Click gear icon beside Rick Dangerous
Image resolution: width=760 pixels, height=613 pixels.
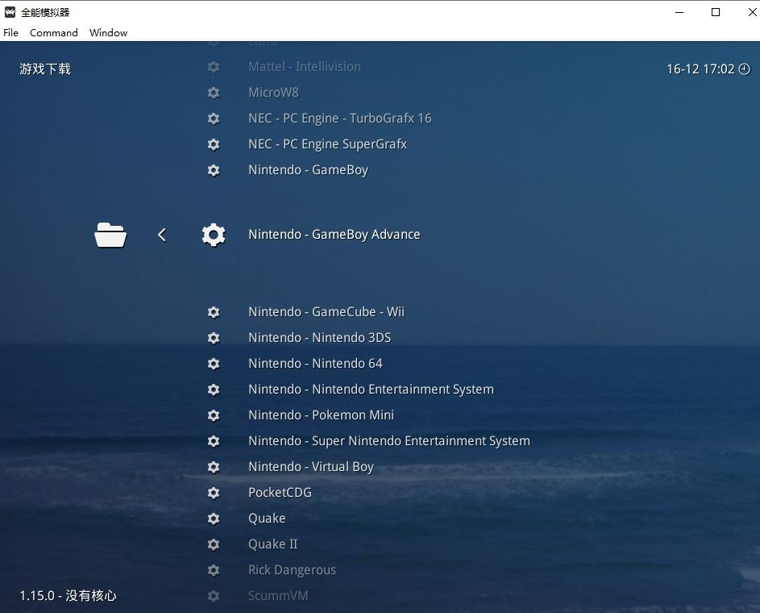(214, 569)
